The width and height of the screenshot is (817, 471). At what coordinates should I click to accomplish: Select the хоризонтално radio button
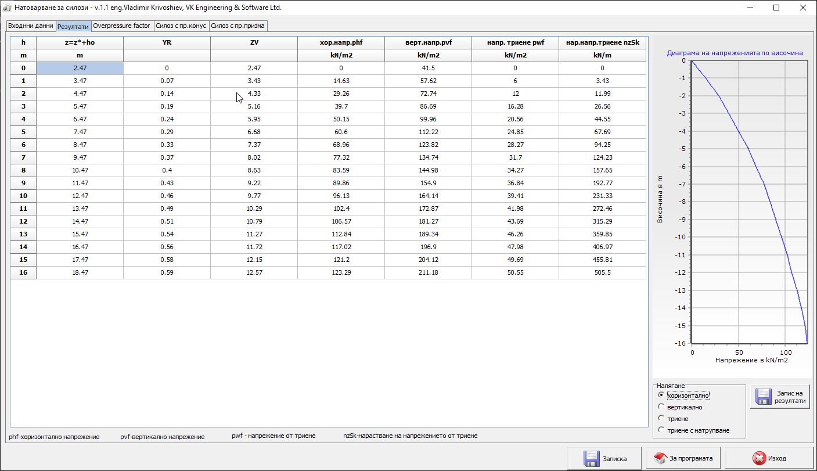661,396
